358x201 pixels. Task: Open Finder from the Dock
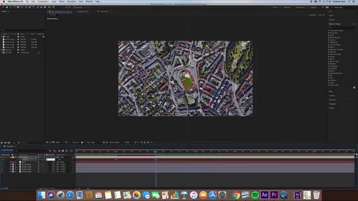[41, 195]
